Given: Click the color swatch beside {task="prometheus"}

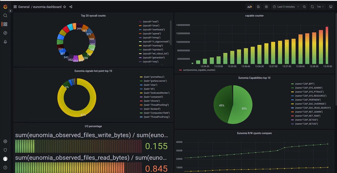Looking at the screenshot, I should [141, 77].
